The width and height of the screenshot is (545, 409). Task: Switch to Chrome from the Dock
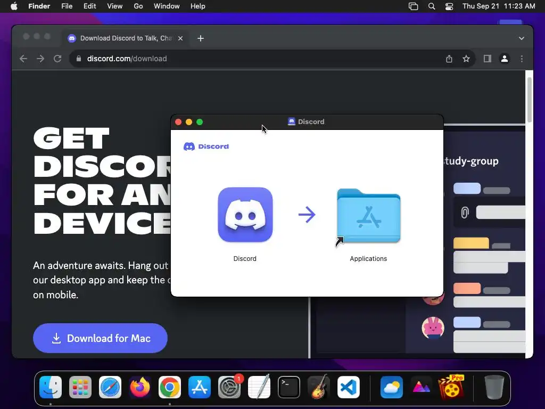(x=170, y=387)
